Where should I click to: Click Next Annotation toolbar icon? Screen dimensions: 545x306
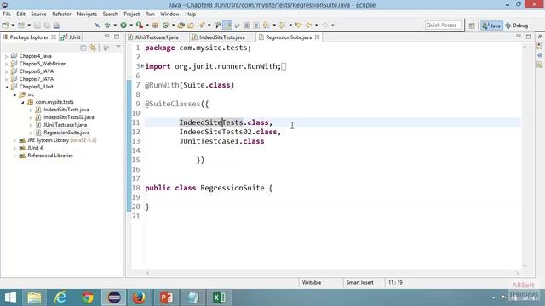[266, 25]
